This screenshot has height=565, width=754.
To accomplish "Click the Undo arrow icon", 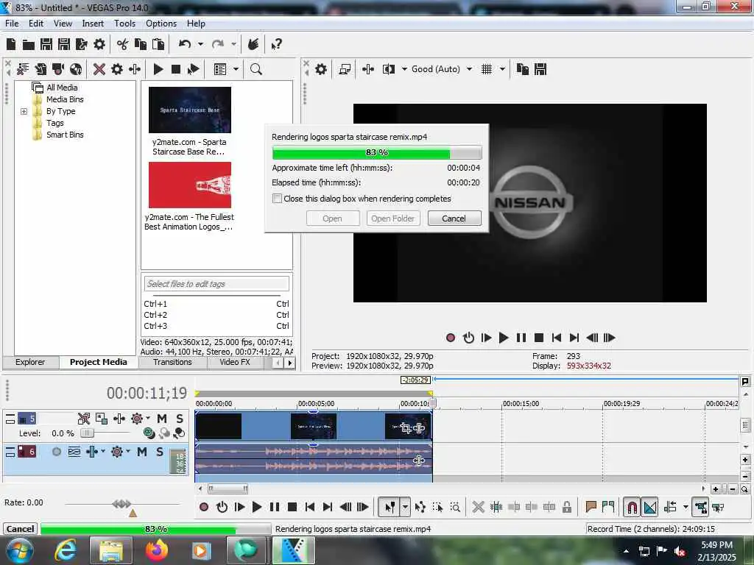I will point(185,44).
